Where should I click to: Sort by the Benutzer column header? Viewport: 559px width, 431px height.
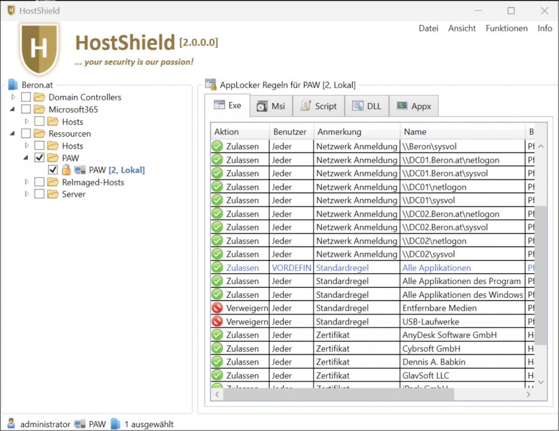290,132
